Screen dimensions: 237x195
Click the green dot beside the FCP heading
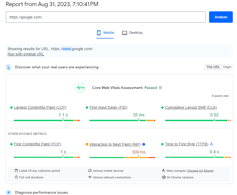tap(11, 144)
